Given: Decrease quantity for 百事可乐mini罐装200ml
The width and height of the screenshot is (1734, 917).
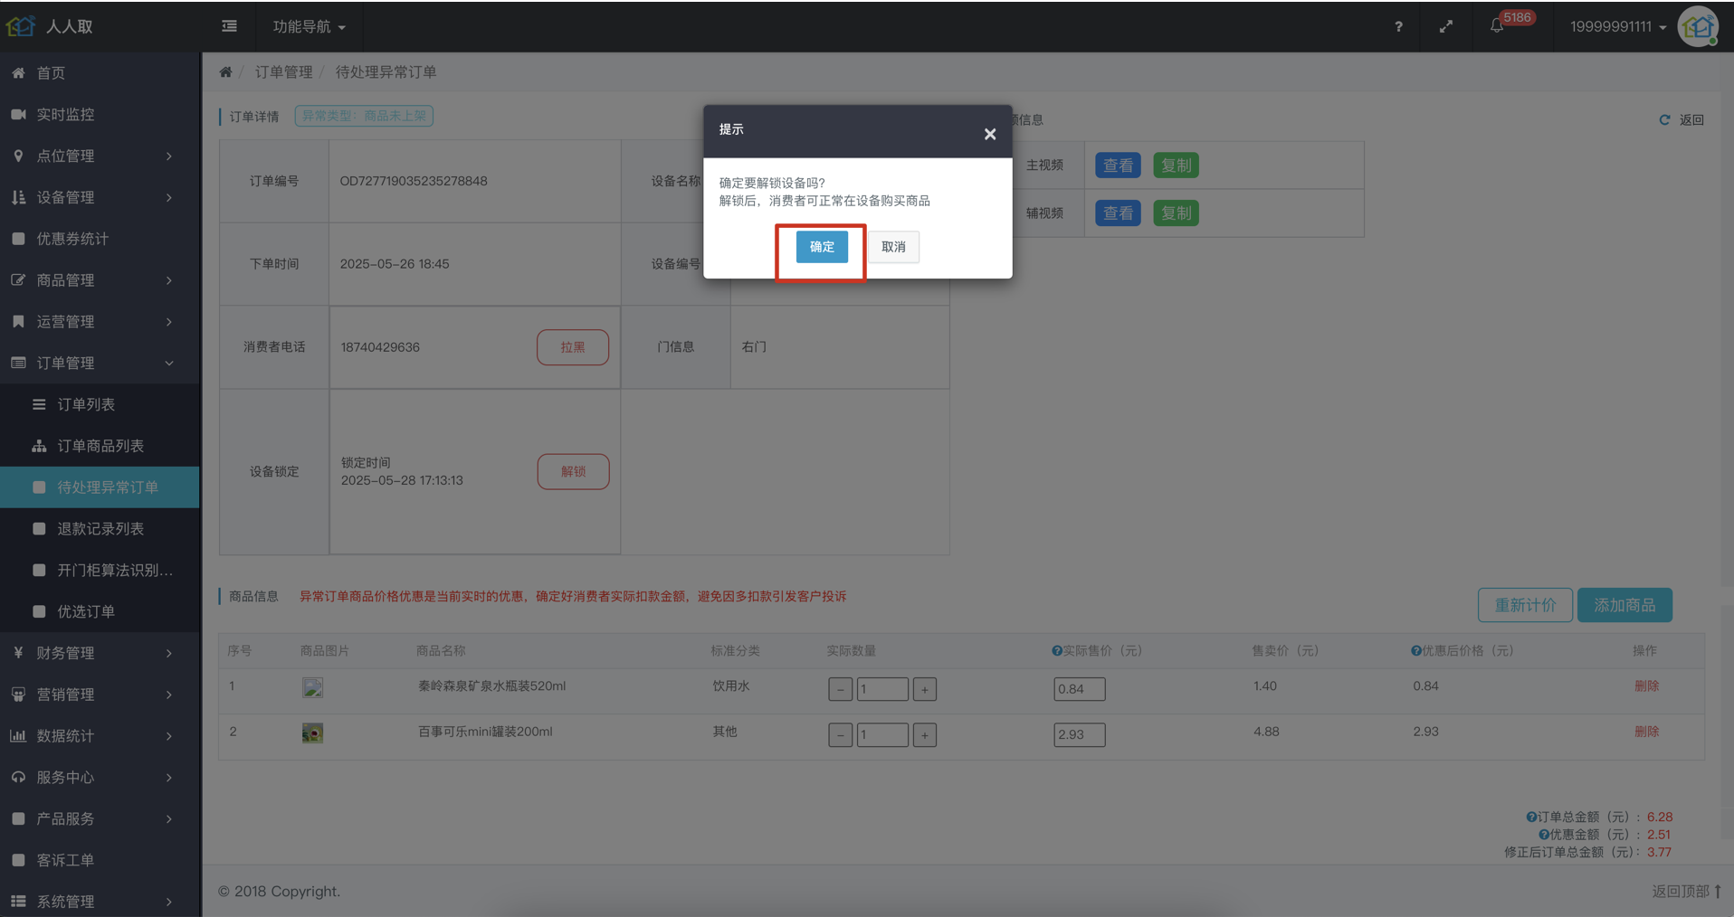Looking at the screenshot, I should (x=840, y=734).
